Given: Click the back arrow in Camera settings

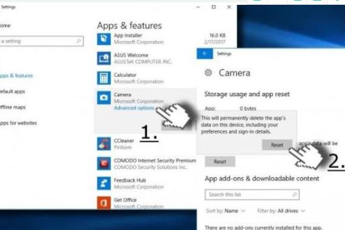Looking at the screenshot, I should tap(205, 53).
